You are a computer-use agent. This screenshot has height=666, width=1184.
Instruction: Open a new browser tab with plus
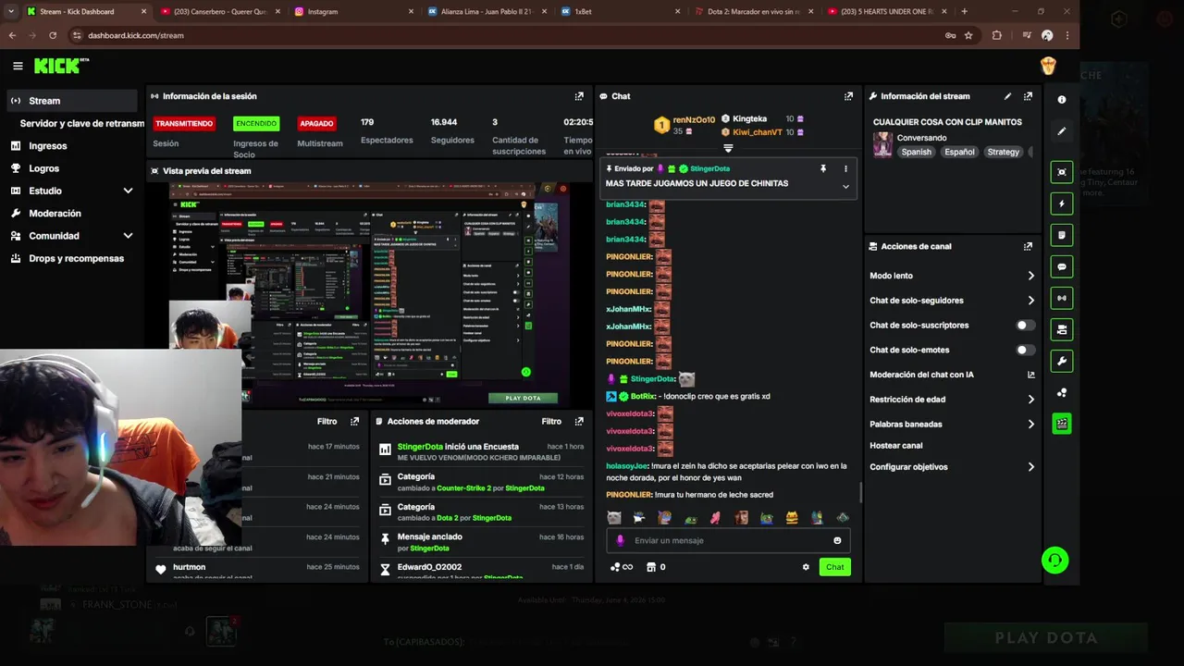pos(964,11)
